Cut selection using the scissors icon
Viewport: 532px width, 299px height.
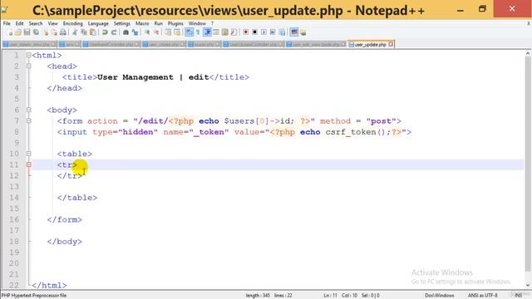pyautogui.click(x=75, y=32)
